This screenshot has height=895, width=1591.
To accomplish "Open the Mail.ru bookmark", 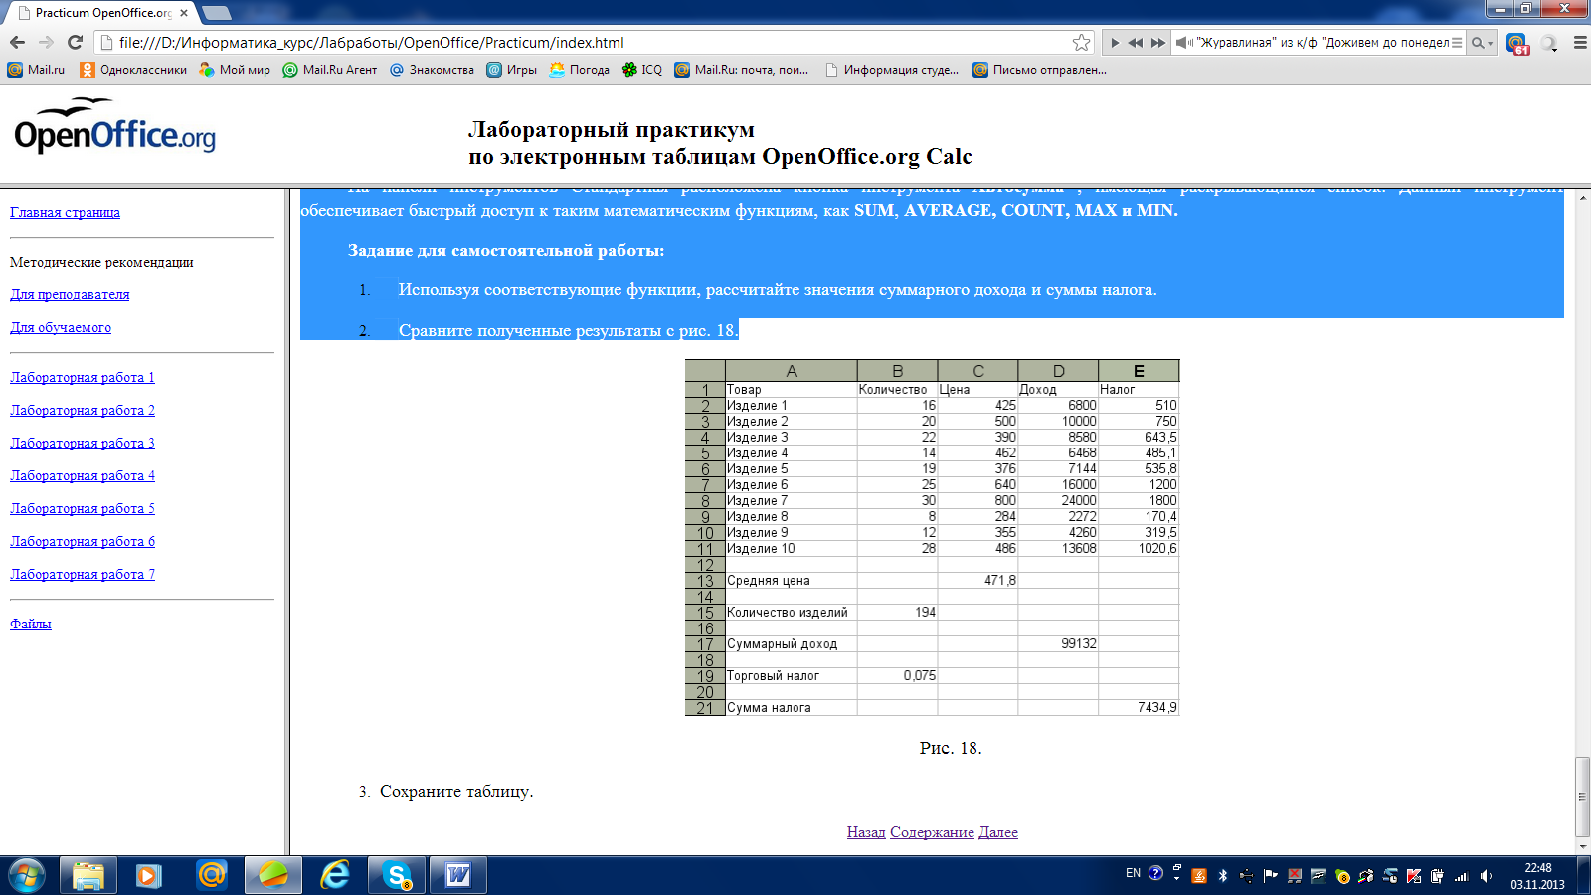I will point(36,70).
